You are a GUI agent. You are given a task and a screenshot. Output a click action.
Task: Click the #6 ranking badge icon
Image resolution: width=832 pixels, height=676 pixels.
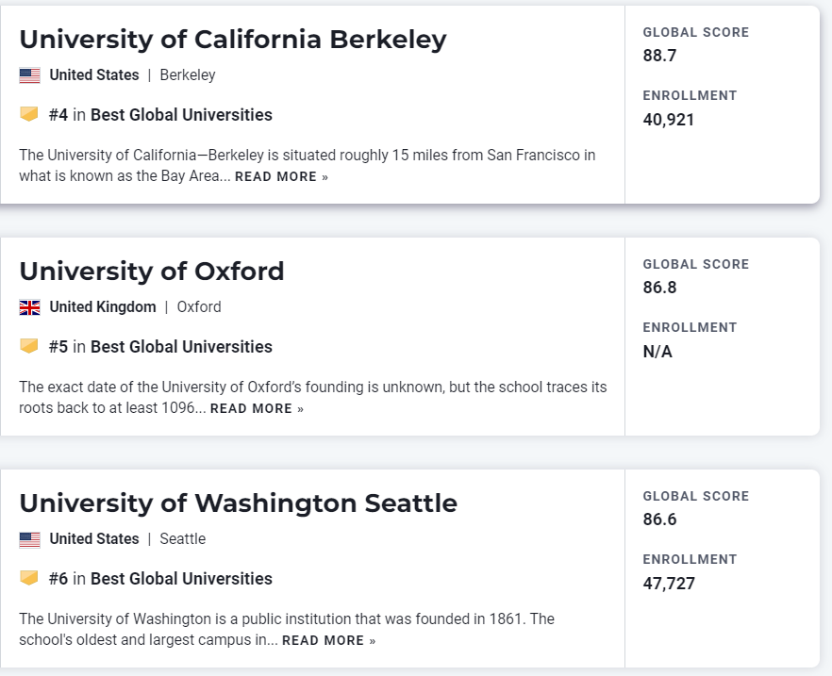[x=29, y=578]
